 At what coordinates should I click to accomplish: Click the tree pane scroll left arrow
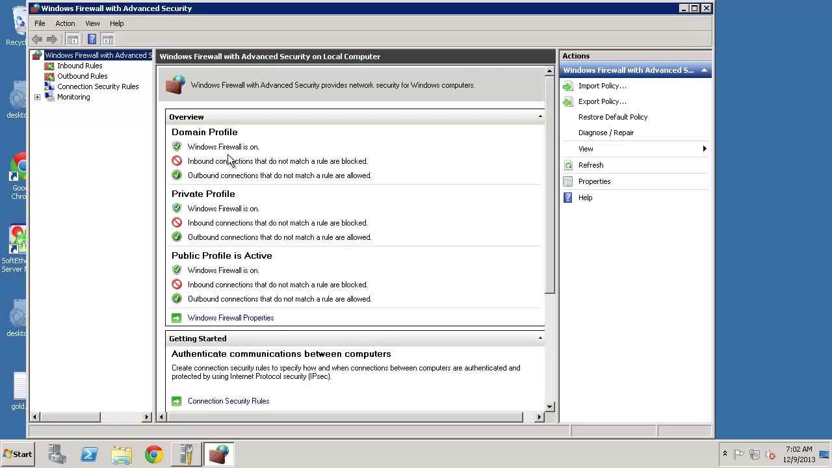click(x=35, y=417)
